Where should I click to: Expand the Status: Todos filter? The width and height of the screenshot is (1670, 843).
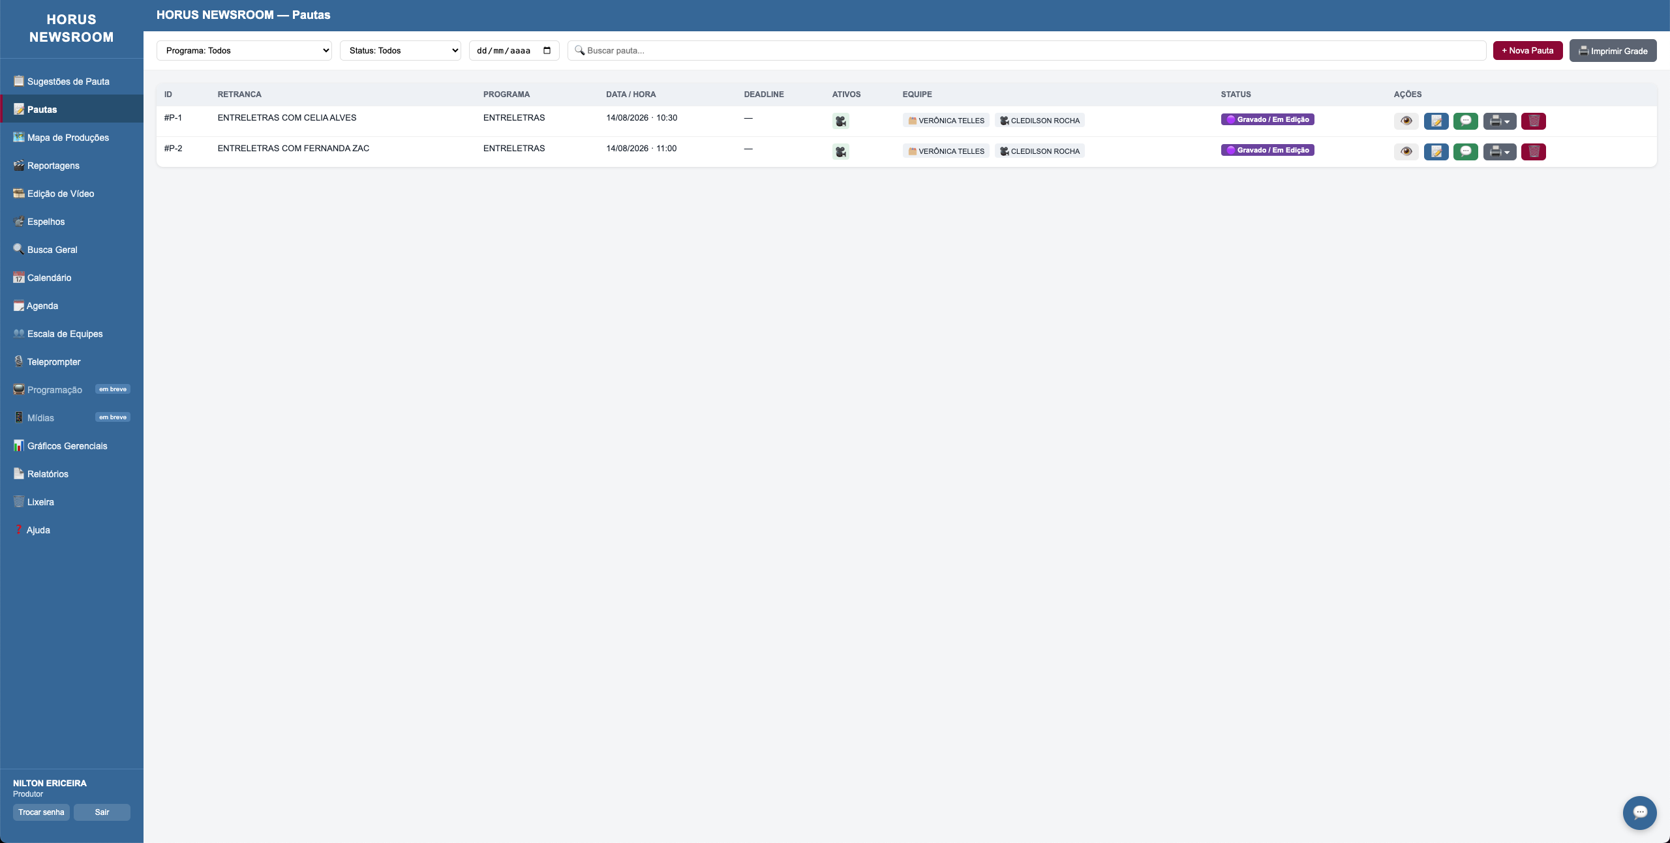pos(400,50)
